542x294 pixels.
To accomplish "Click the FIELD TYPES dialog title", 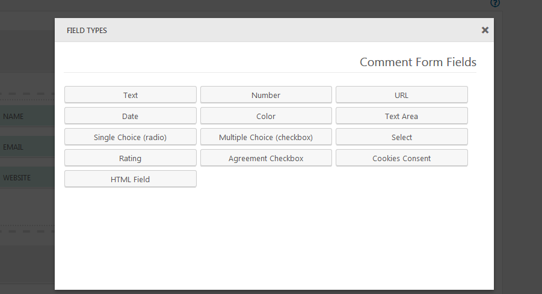I will 87,30.
